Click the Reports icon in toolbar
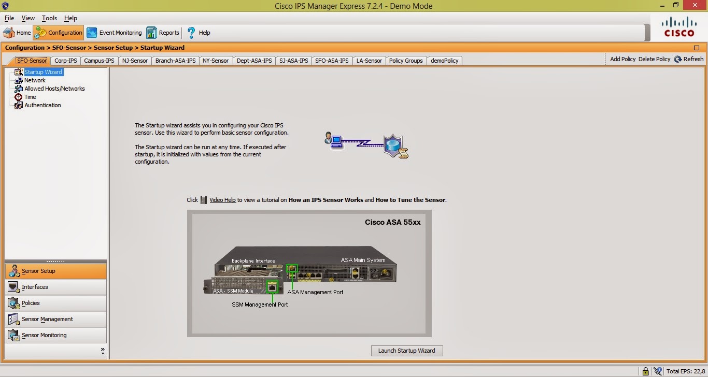Screen dimensions: 708x377 coord(151,33)
